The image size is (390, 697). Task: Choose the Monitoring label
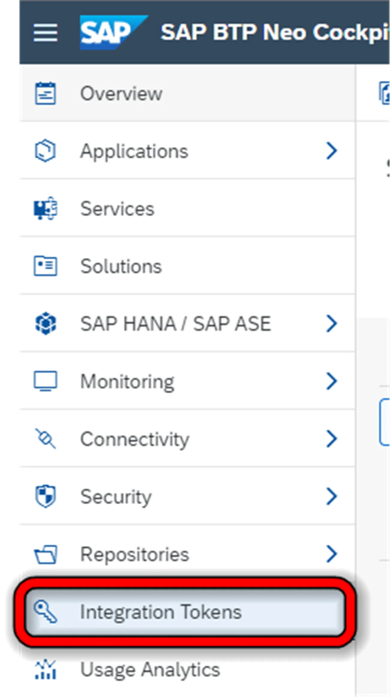[x=127, y=382]
